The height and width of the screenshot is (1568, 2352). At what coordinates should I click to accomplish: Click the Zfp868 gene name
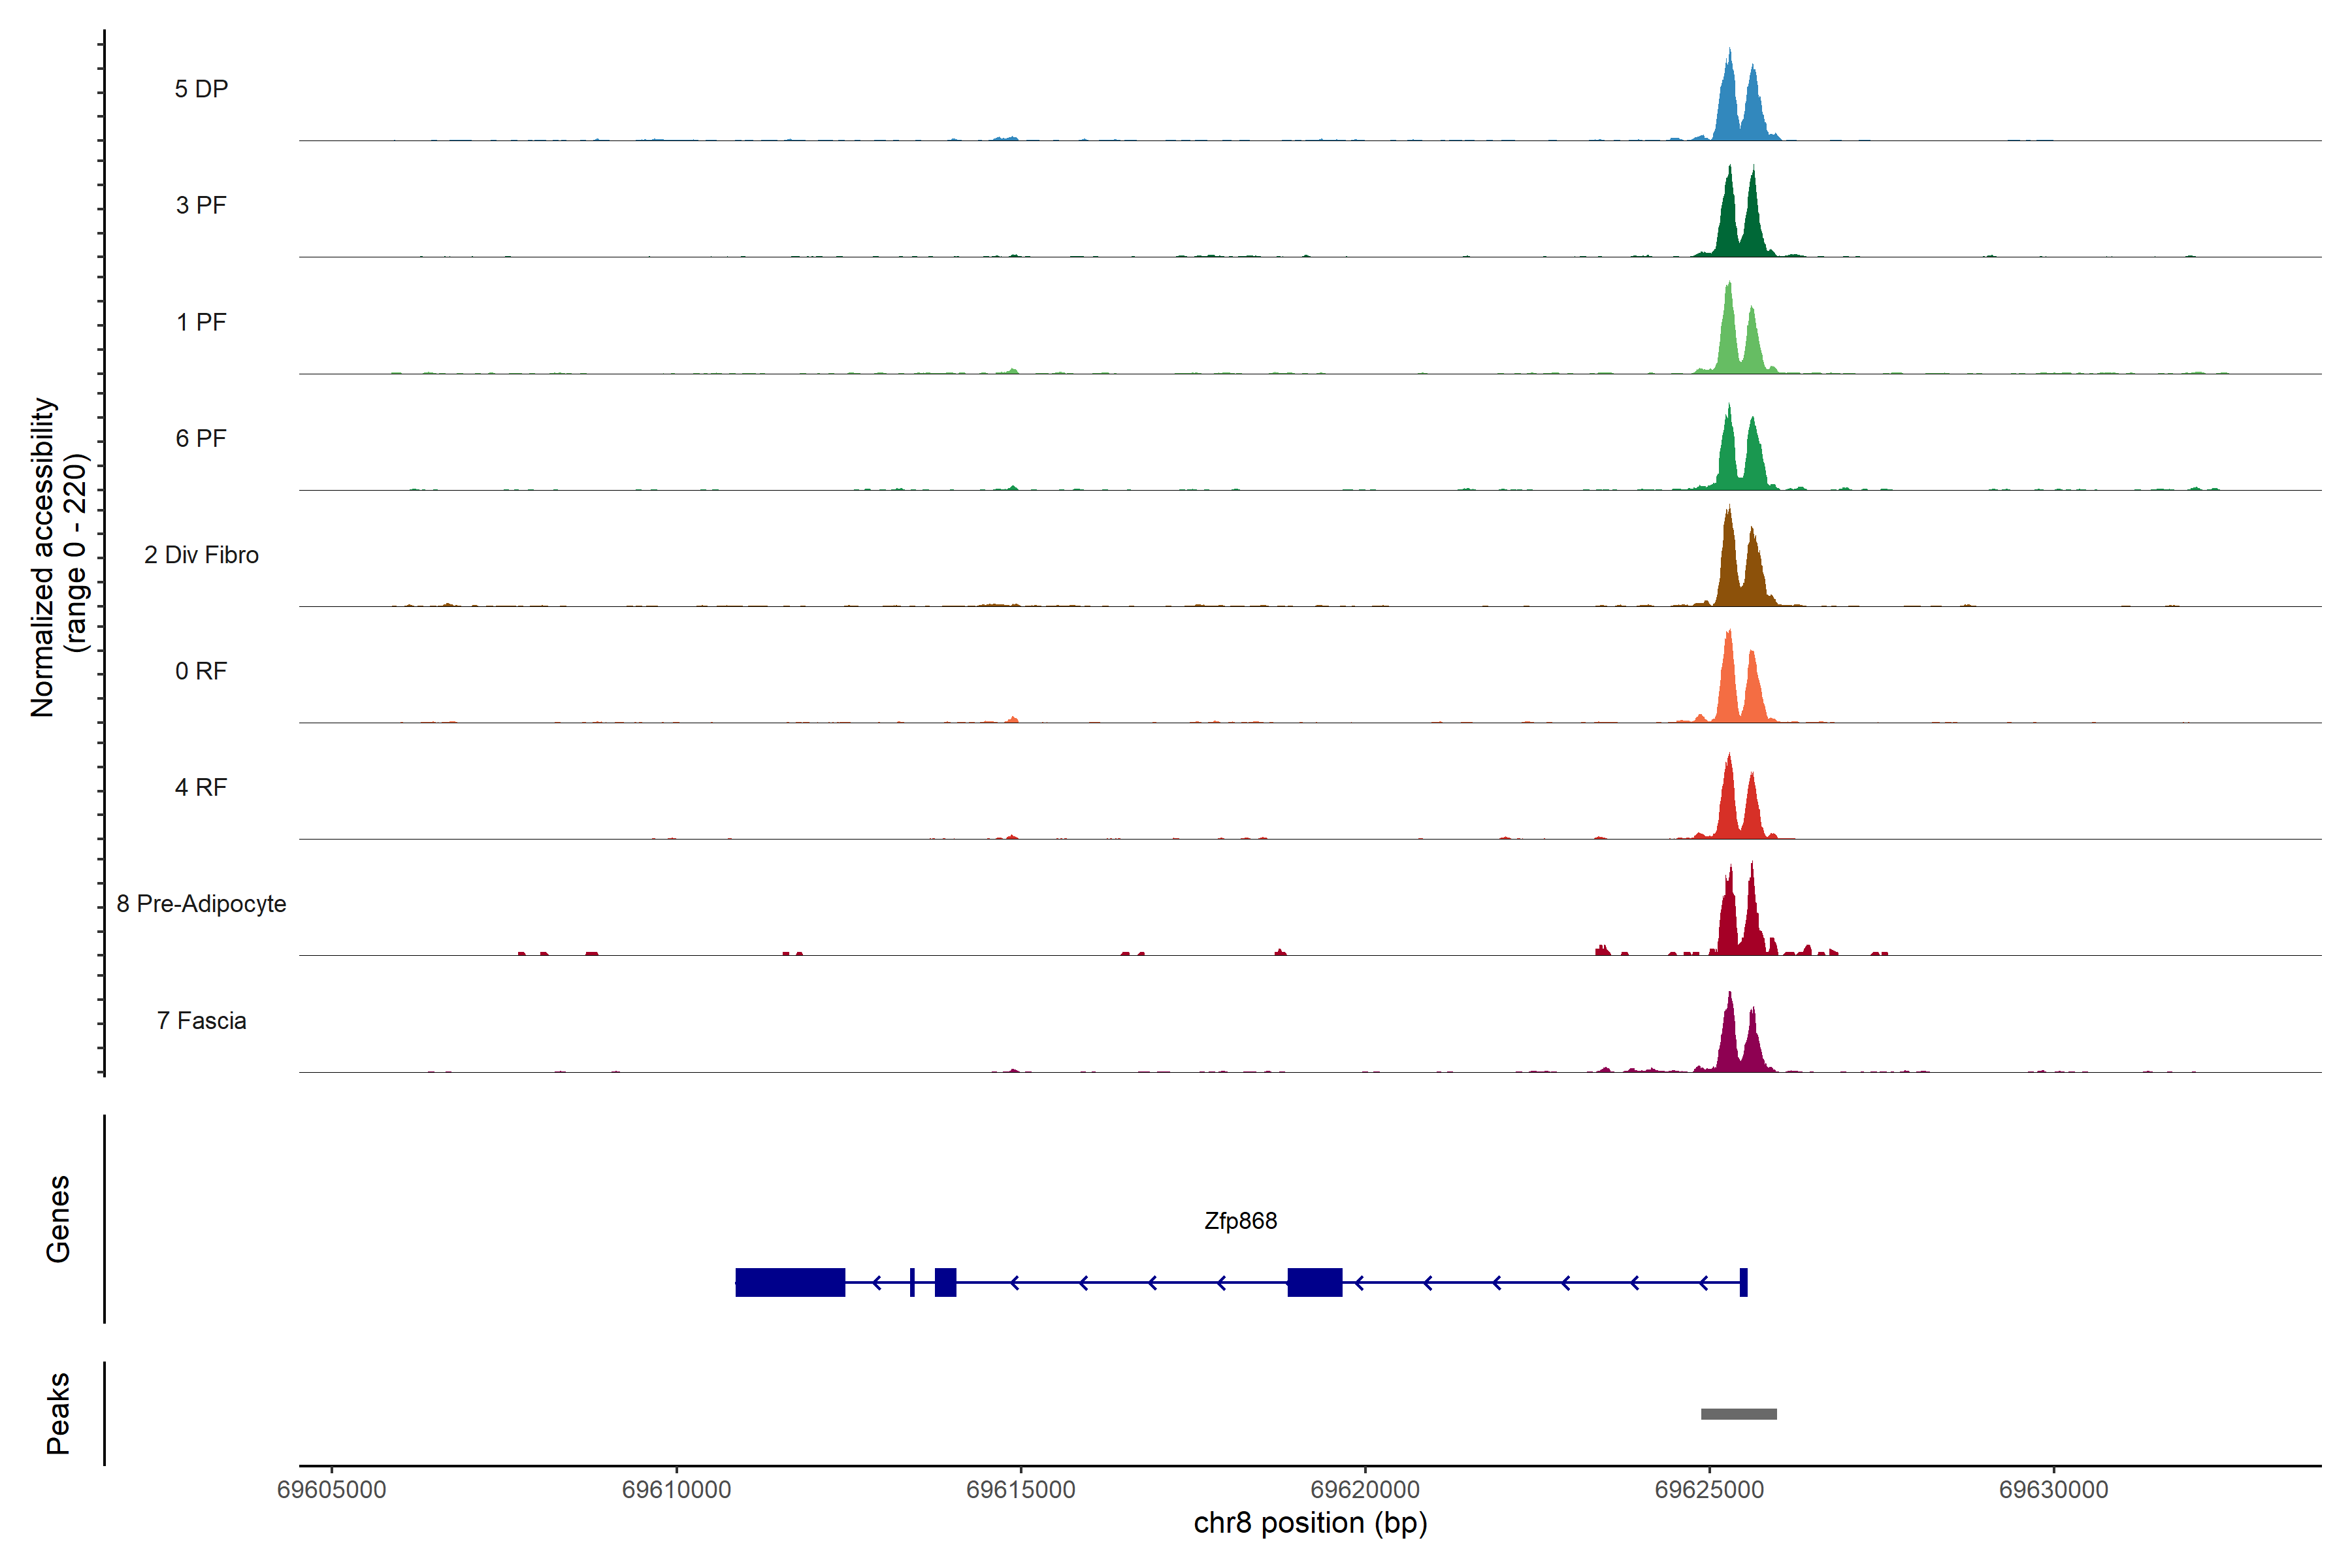[x=1240, y=1221]
